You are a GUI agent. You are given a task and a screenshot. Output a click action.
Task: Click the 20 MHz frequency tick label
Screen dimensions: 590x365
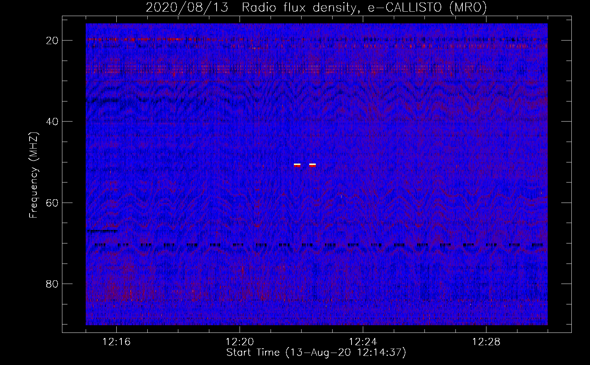(x=53, y=41)
